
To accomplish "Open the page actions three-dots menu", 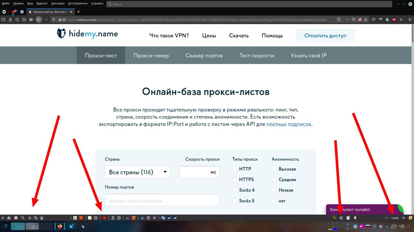I will (x=348, y=19).
